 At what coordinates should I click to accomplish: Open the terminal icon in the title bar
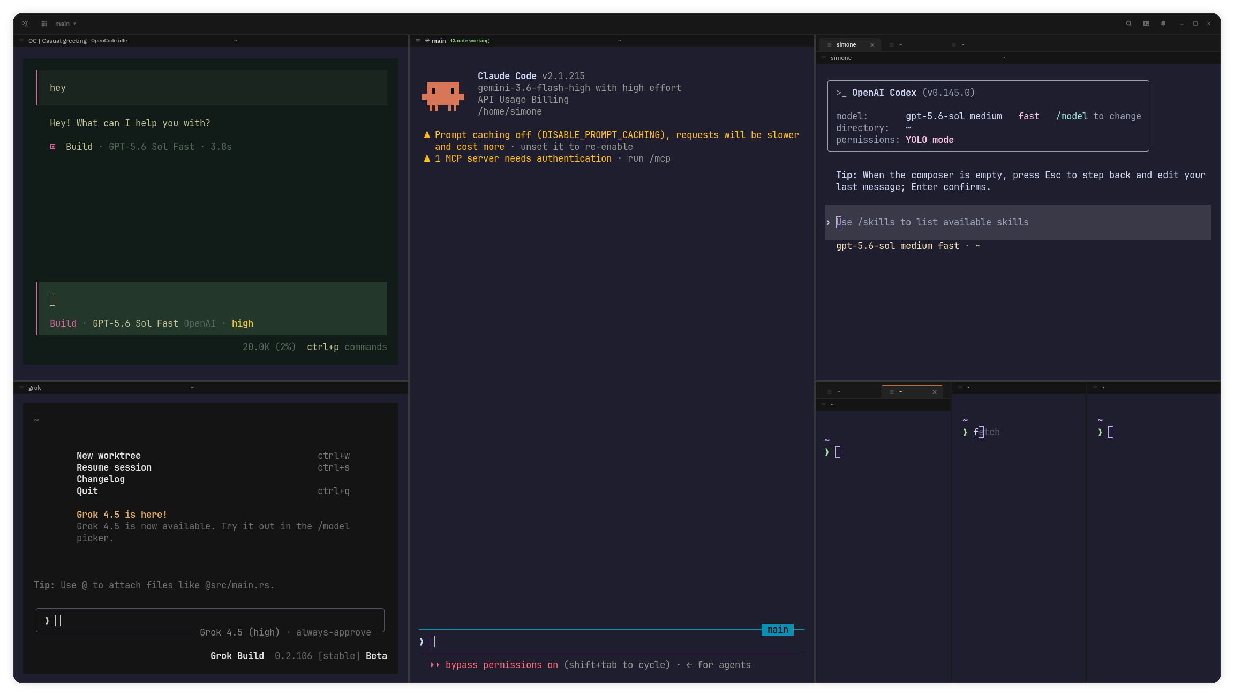1146,24
